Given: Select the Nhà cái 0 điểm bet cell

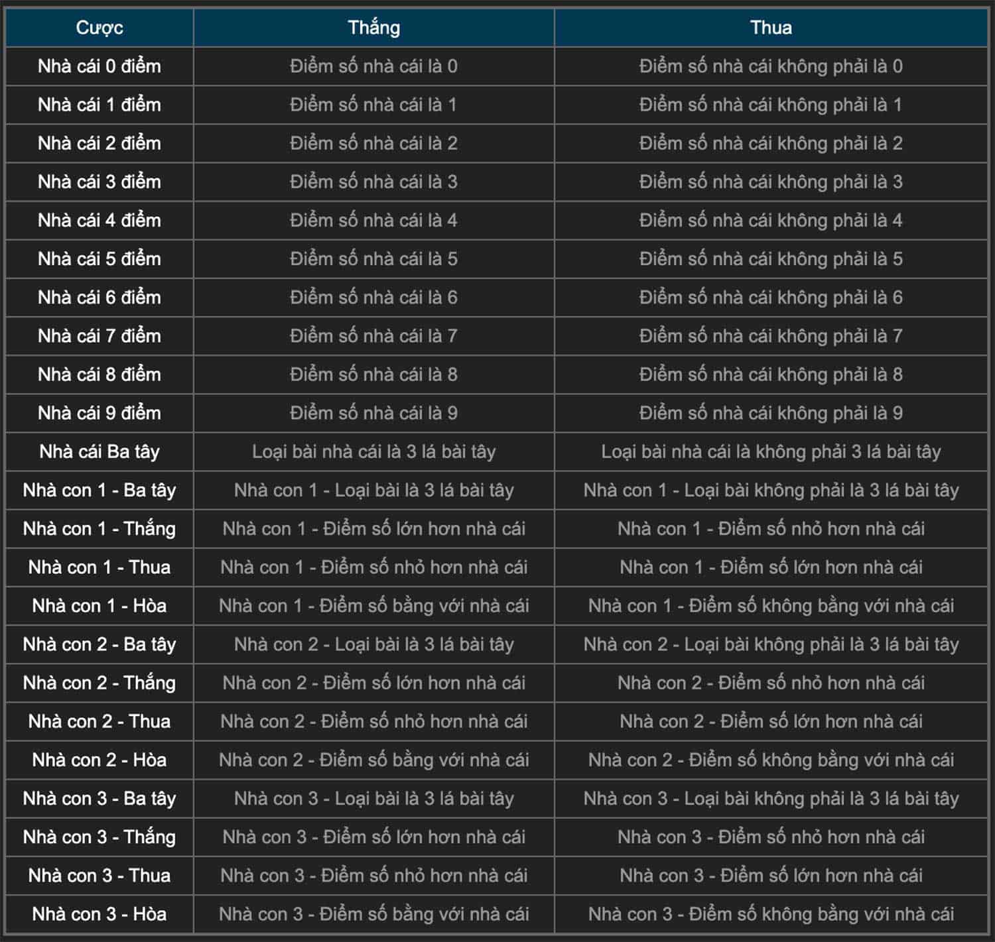Looking at the screenshot, I should click(99, 66).
